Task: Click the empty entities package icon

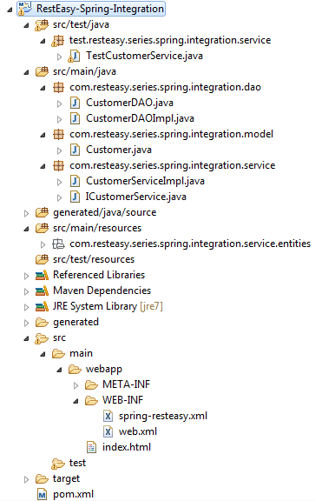Action: pyautogui.click(x=58, y=244)
